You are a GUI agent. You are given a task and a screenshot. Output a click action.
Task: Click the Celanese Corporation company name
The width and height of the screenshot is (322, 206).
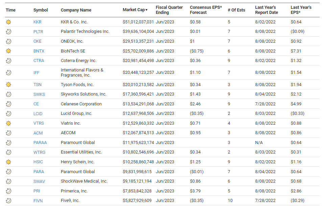point(81,104)
